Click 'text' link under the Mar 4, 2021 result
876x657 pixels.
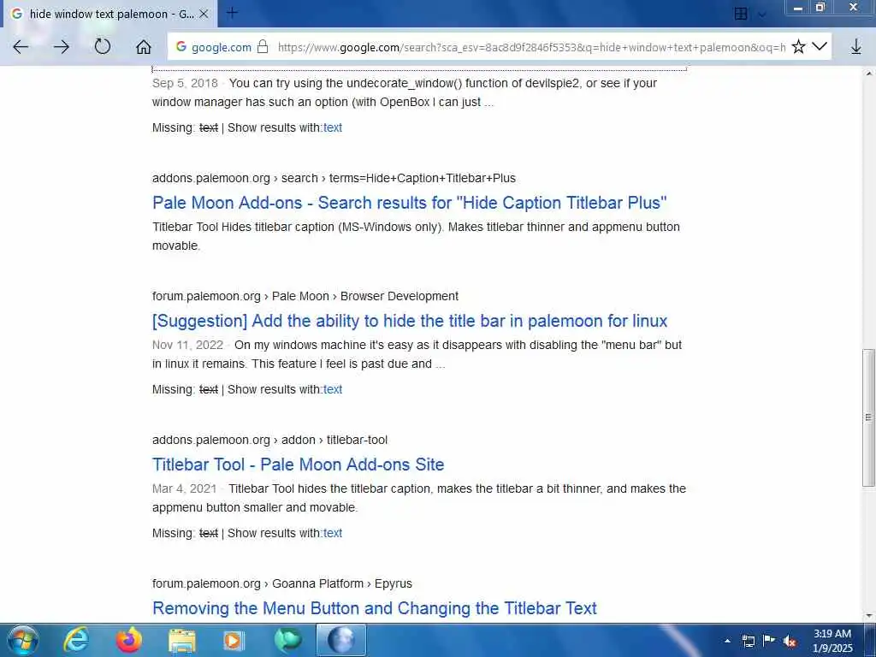click(x=333, y=533)
